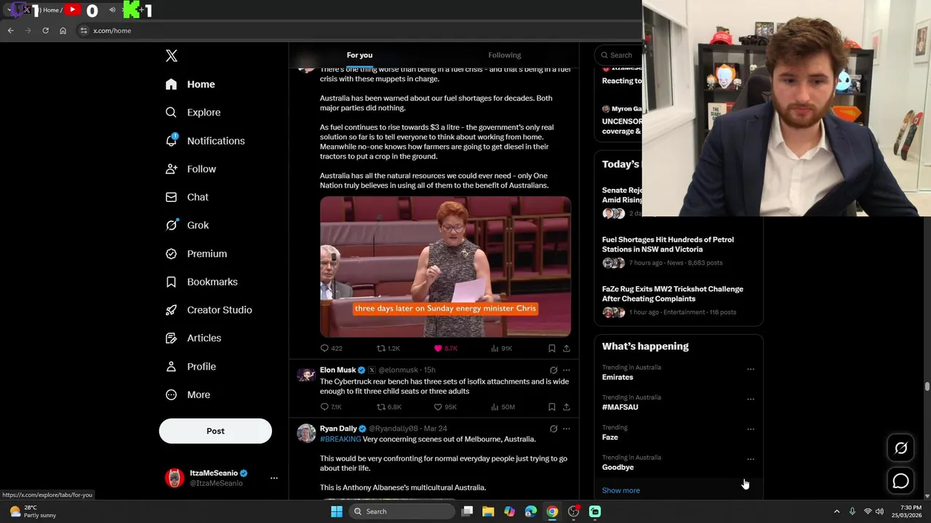The width and height of the screenshot is (931, 523).
Task: Click Show more under What's happening
Action: click(620, 490)
